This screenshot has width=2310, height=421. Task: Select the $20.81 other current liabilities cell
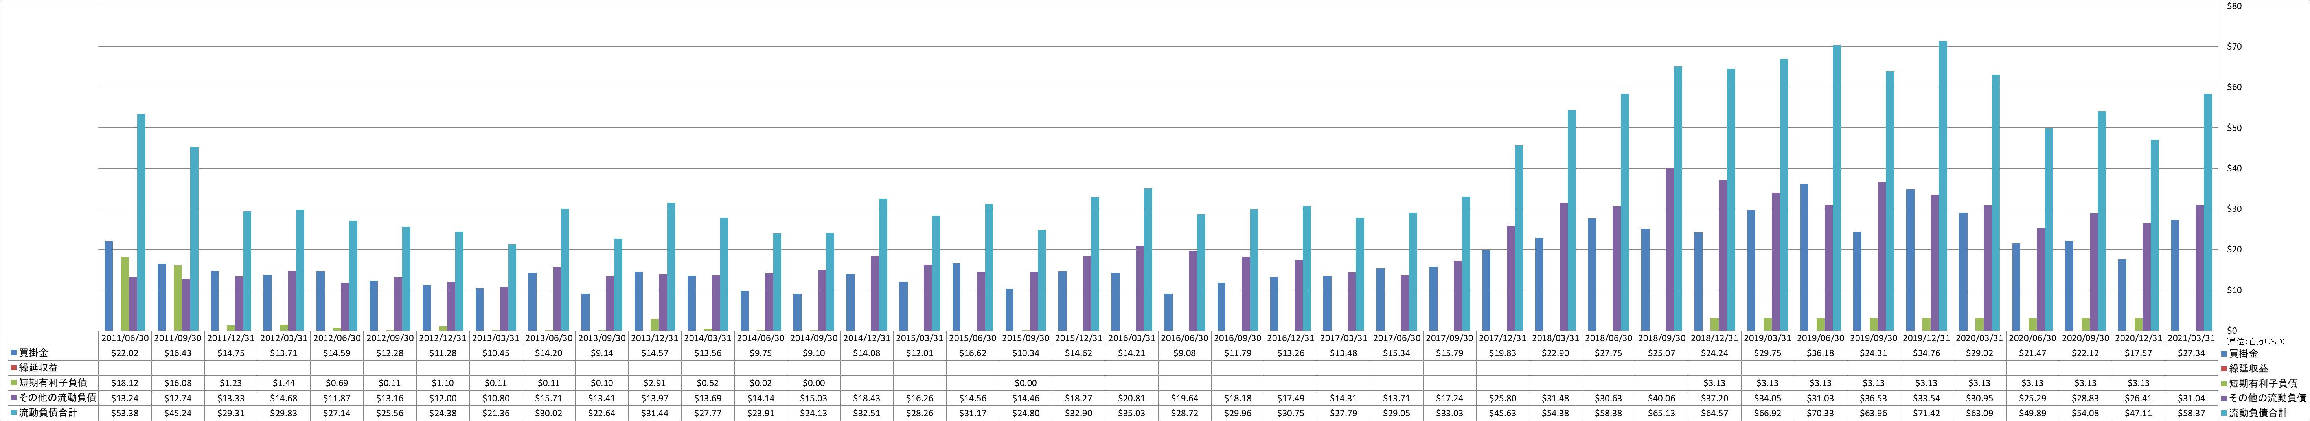coord(1132,398)
